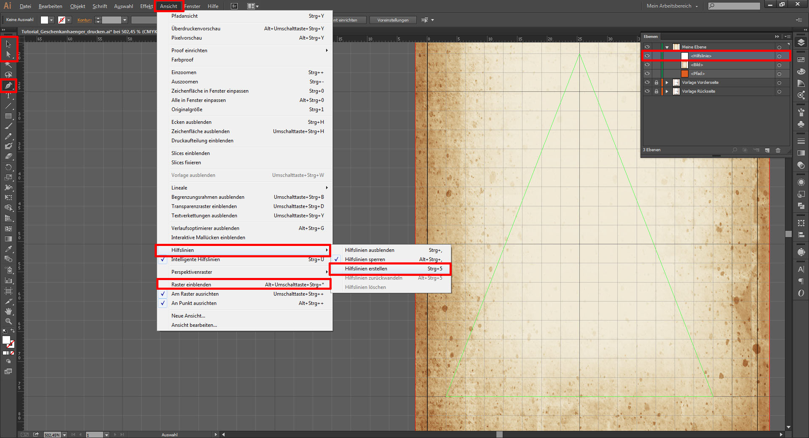809x438 pixels.
Task: Choose the Eyedropper tool
Action: point(8,249)
